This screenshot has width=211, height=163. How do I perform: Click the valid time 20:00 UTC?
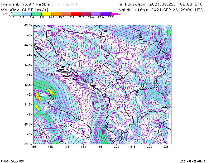192,10
